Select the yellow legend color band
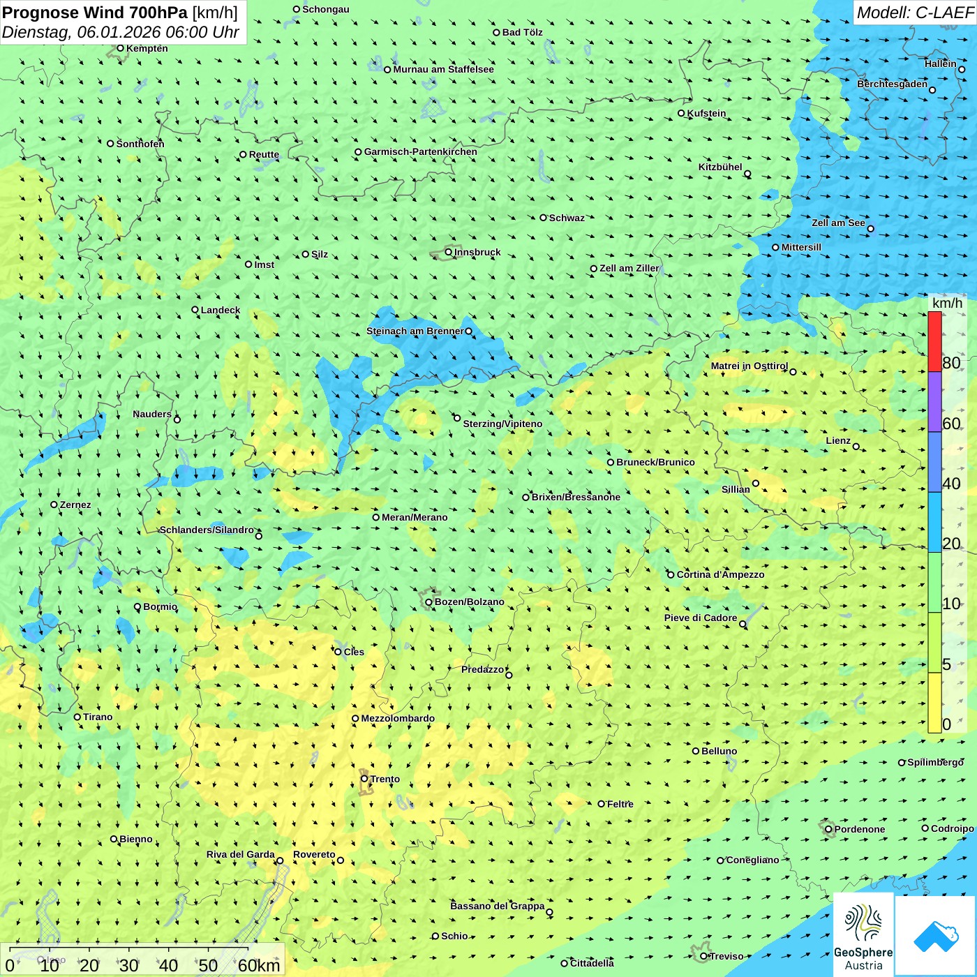The width and height of the screenshot is (977, 977). (x=934, y=703)
